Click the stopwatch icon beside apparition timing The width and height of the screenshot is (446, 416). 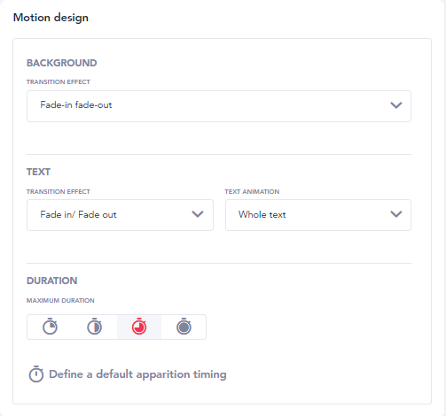36,374
